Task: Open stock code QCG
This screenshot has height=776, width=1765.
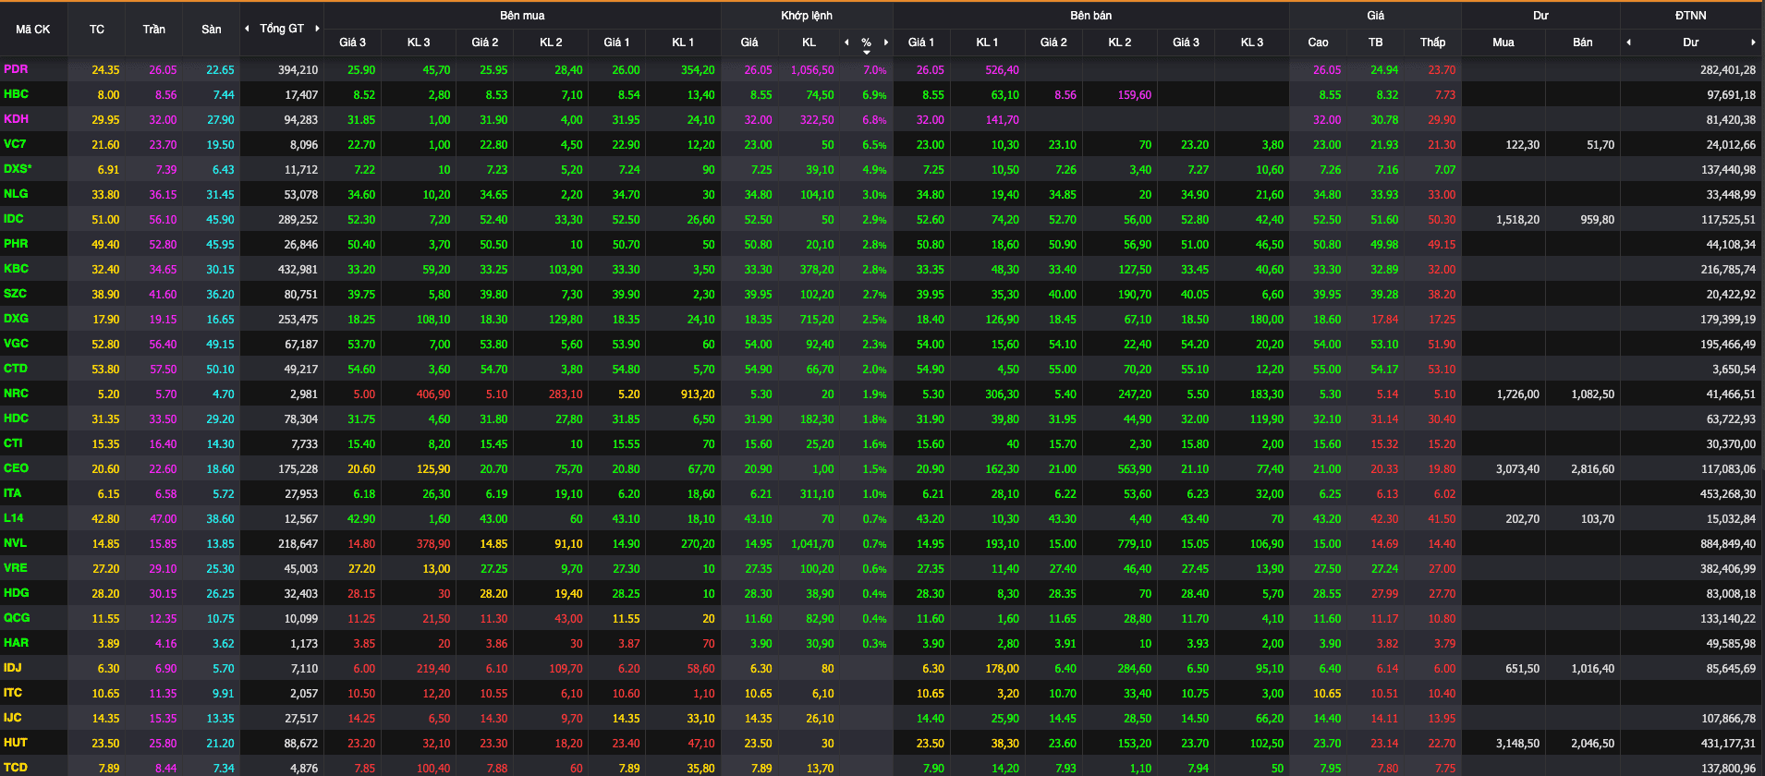Action: [x=17, y=618]
